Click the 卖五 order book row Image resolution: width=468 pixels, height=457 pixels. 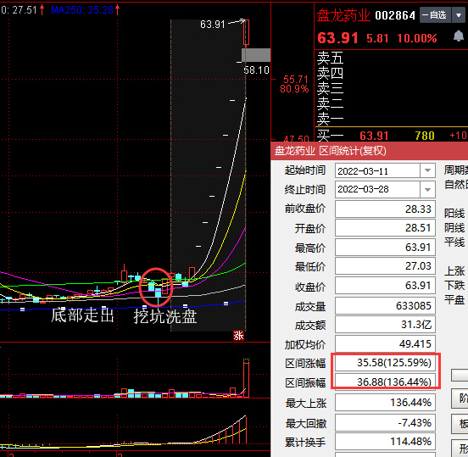tap(391, 58)
